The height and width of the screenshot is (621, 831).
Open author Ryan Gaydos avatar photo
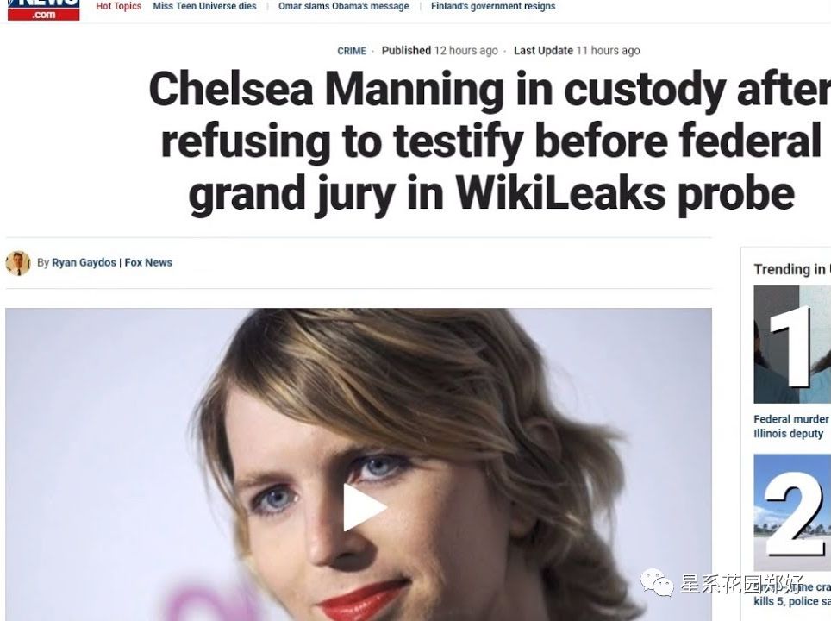coord(18,263)
